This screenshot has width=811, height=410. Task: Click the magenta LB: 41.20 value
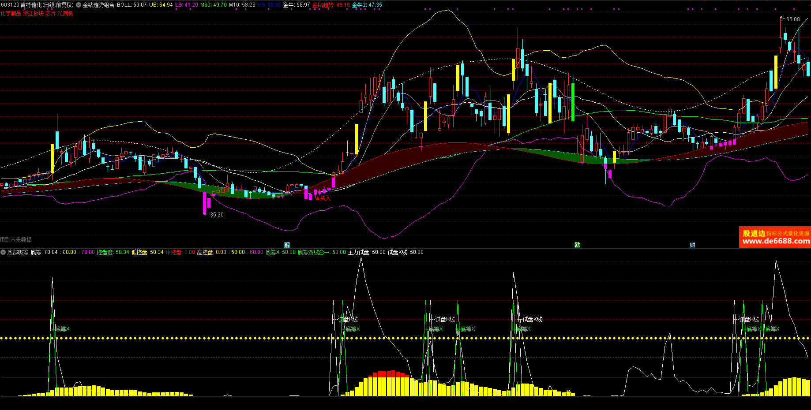[x=187, y=5]
